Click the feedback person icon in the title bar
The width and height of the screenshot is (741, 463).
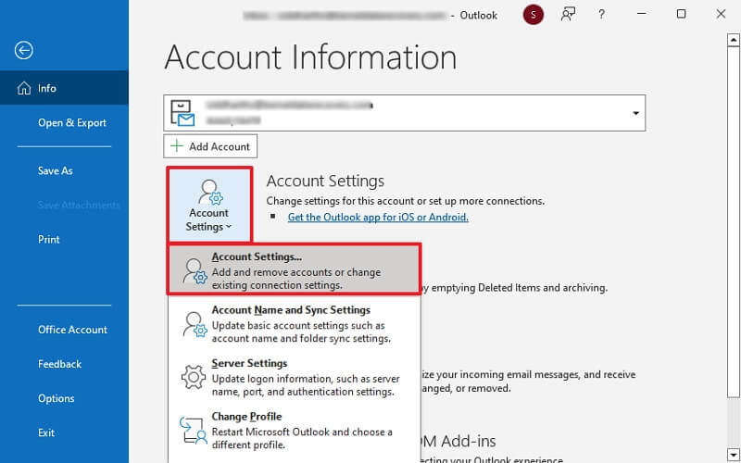pos(568,15)
